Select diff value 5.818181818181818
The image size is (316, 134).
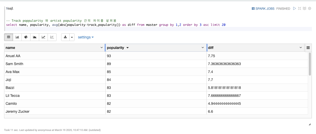(x=257, y=88)
